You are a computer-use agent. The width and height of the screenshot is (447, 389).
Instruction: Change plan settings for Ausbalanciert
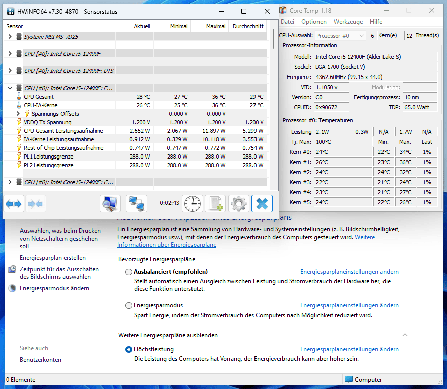click(349, 272)
